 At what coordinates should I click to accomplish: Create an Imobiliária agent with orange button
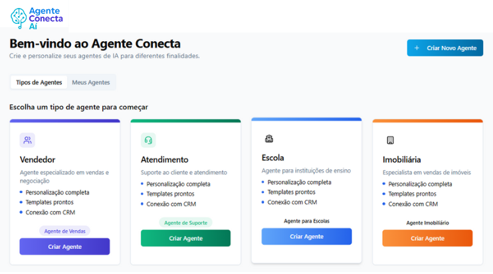[427, 238]
